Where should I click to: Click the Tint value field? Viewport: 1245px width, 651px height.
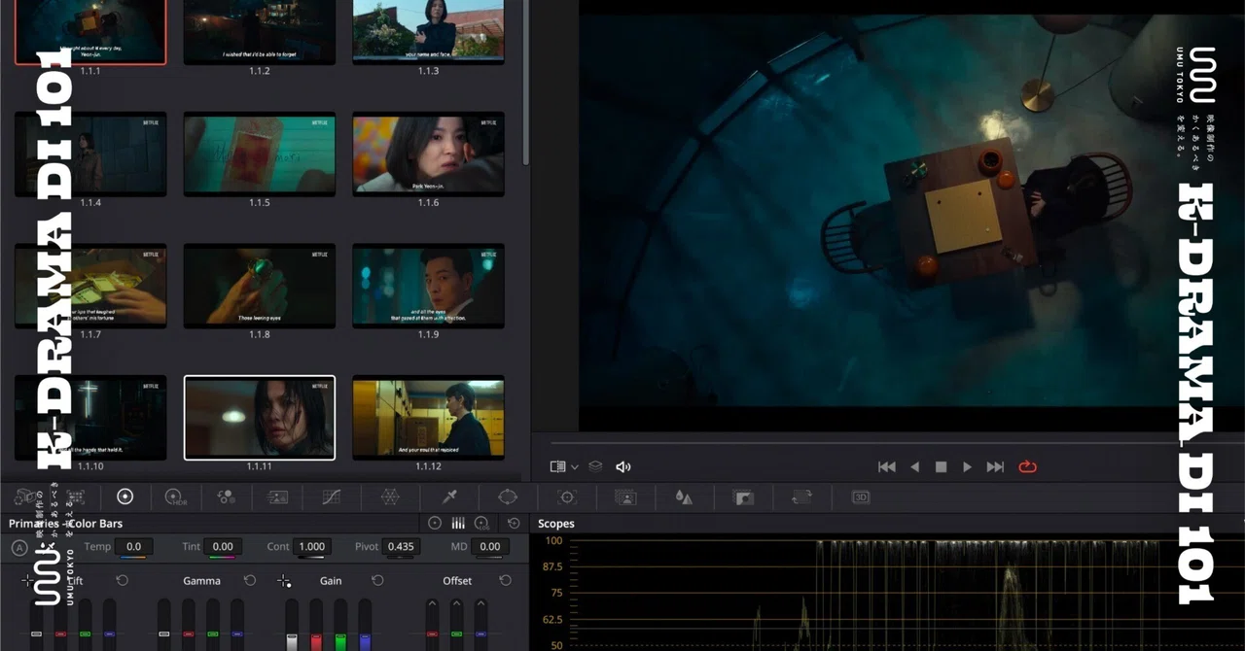(x=223, y=547)
